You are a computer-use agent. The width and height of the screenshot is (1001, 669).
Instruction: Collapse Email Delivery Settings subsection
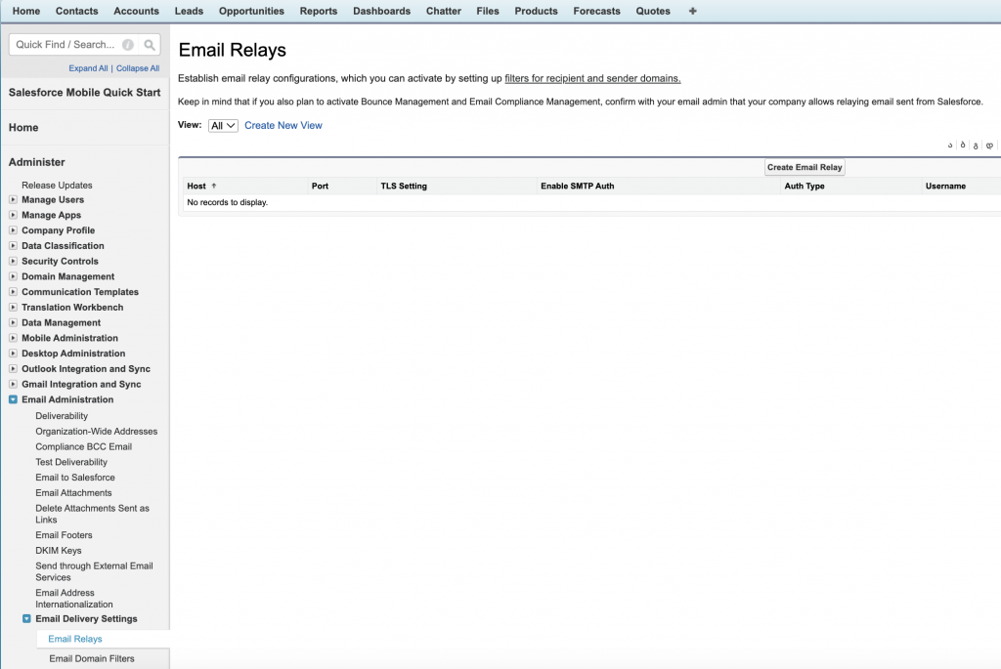[26, 618]
